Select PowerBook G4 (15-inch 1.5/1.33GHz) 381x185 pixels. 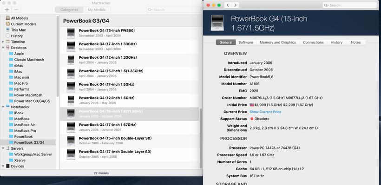pyautogui.click(x=130, y=74)
